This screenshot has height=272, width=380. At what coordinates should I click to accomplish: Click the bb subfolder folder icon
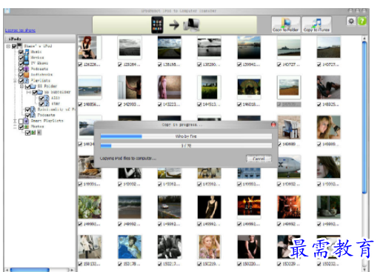(40, 92)
